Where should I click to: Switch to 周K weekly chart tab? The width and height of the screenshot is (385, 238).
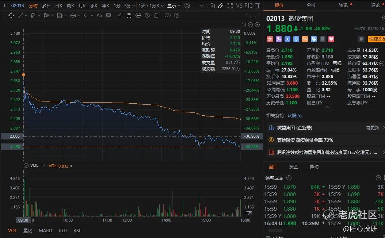click(x=70, y=5)
